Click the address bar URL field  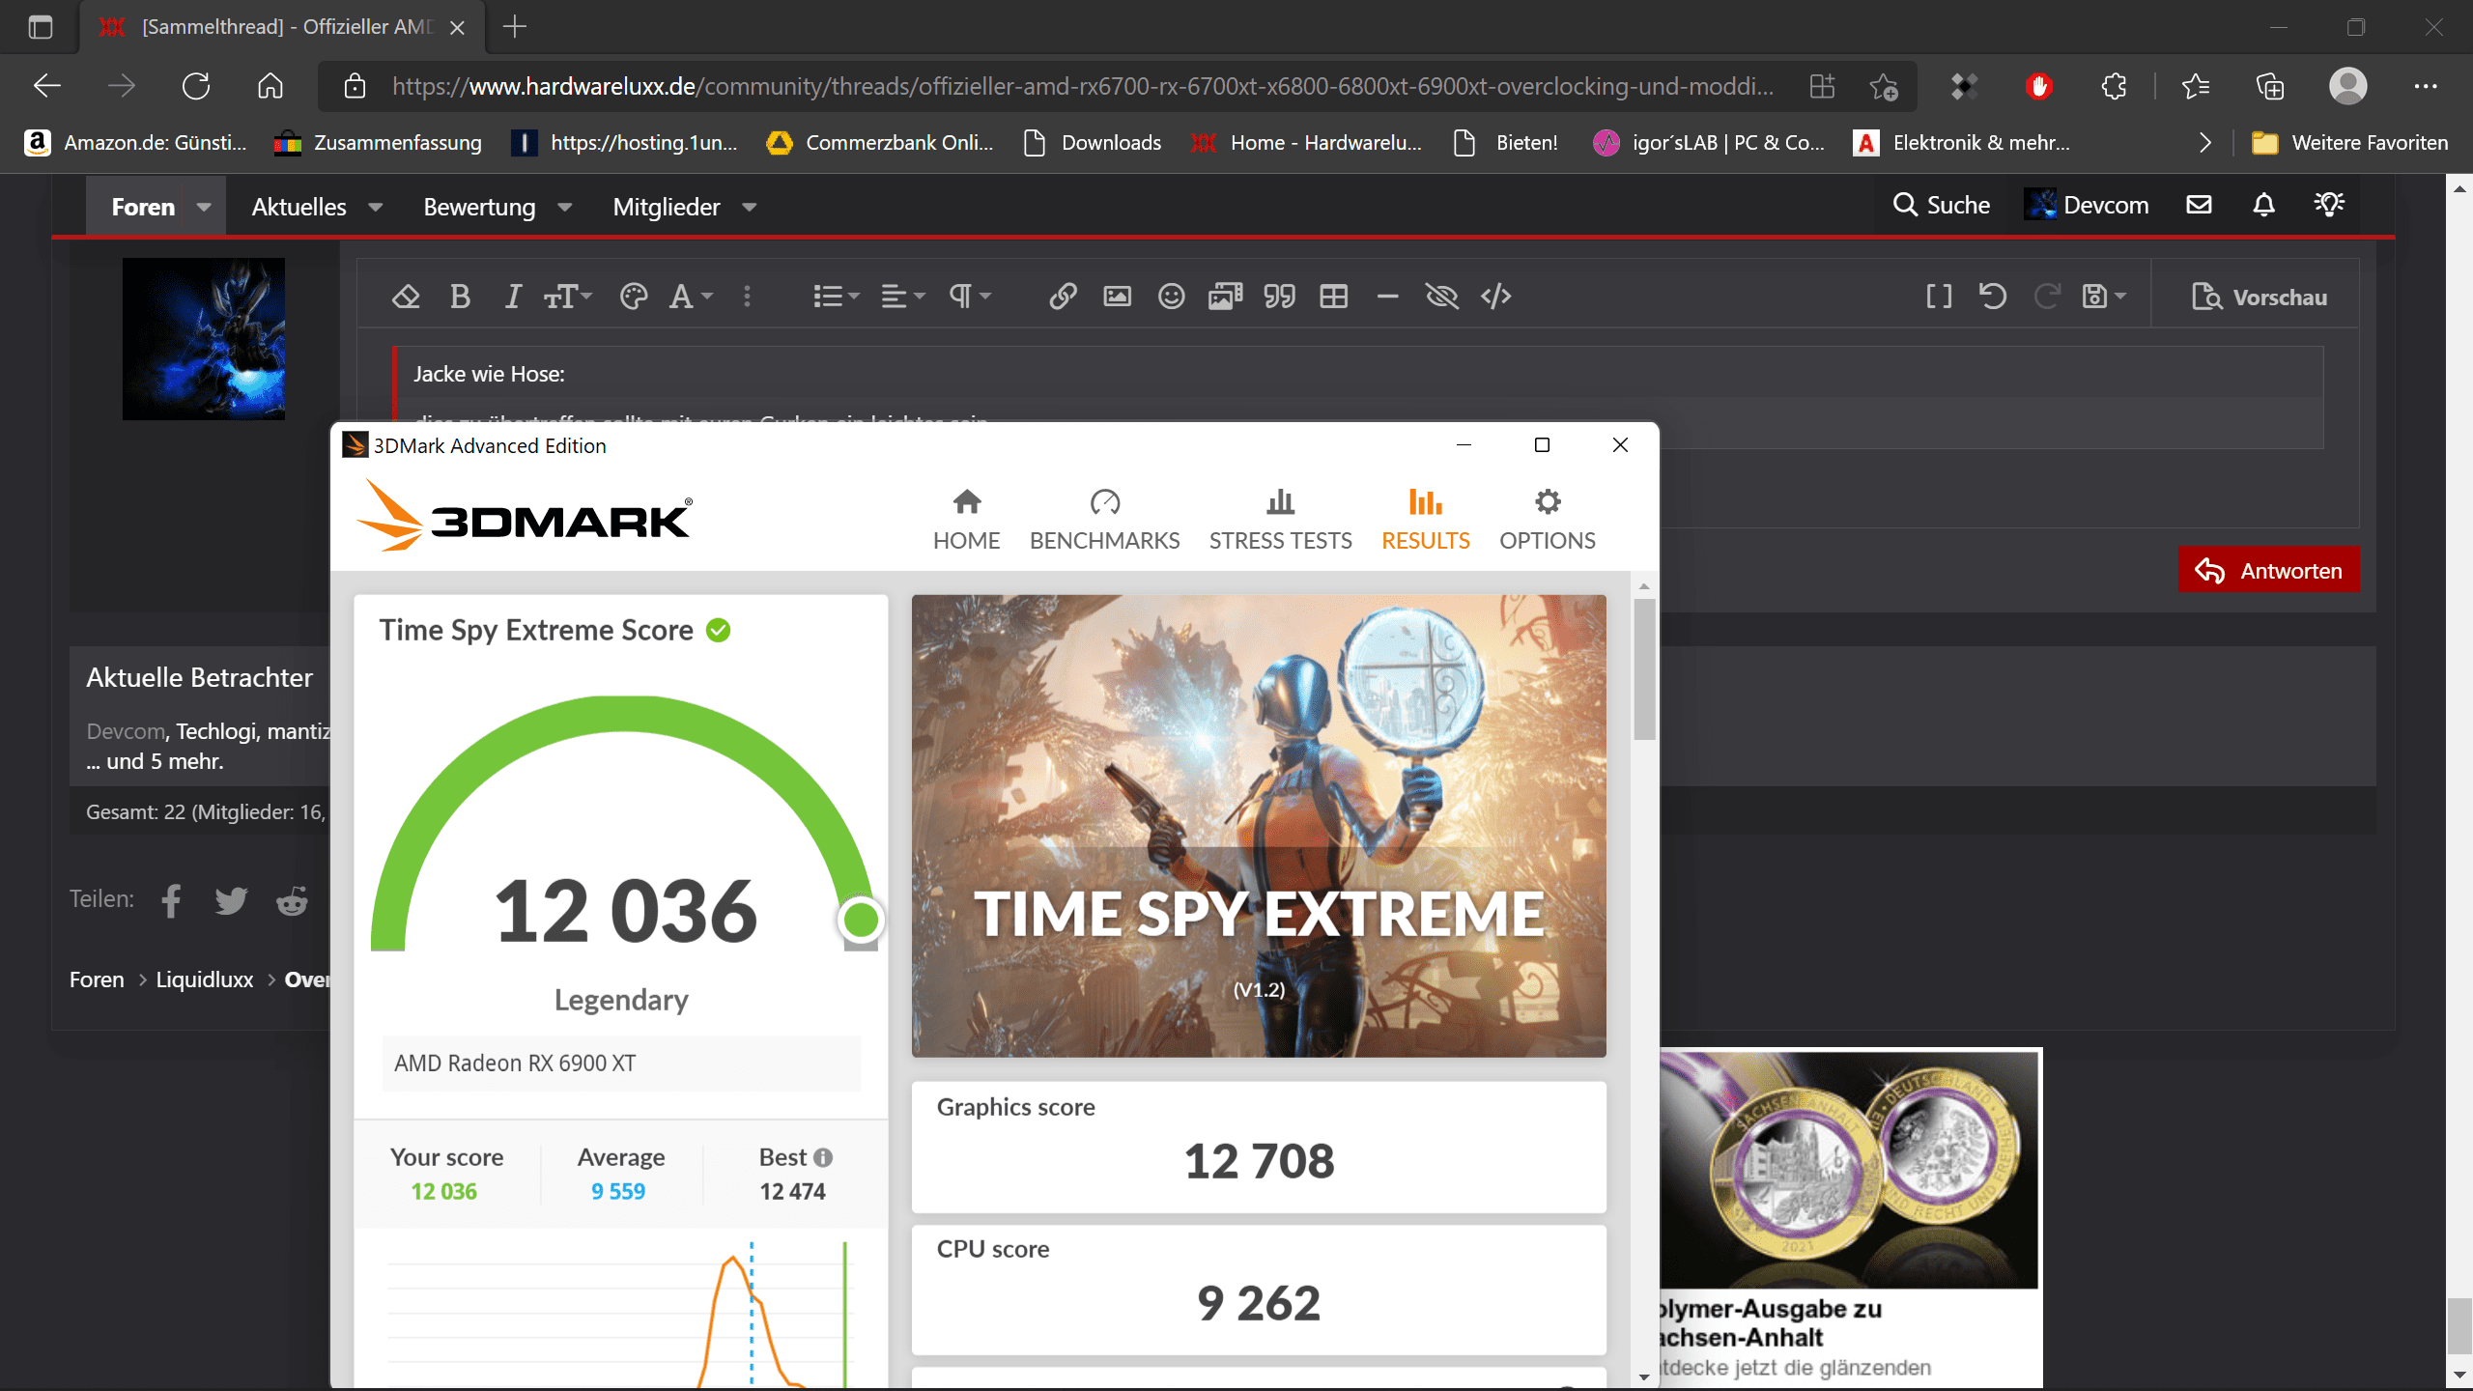click(x=1082, y=86)
